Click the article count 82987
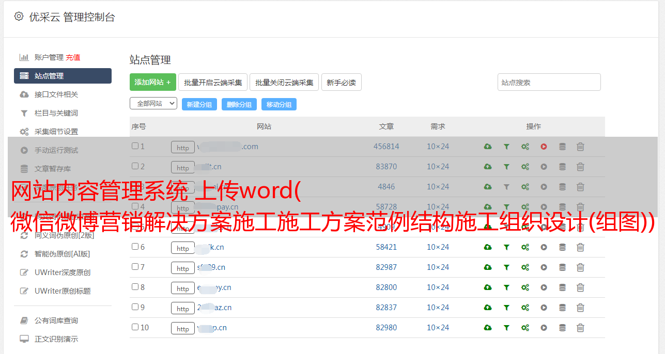 pyautogui.click(x=386, y=267)
